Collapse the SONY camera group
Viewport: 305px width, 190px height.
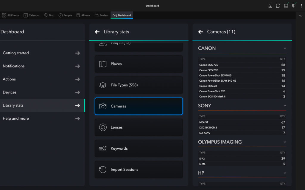coord(285,106)
